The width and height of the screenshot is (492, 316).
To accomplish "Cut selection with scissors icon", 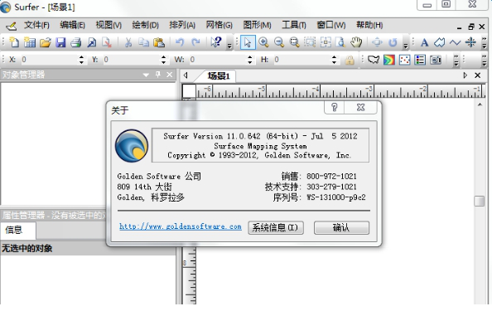I will click(128, 42).
